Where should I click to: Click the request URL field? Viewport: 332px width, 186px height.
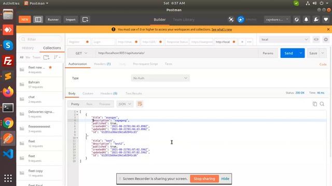pyautogui.click(x=177, y=53)
